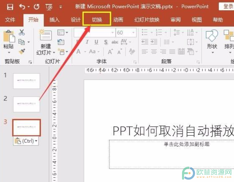
Task: Open the 插入 tab
Action: [55, 19]
